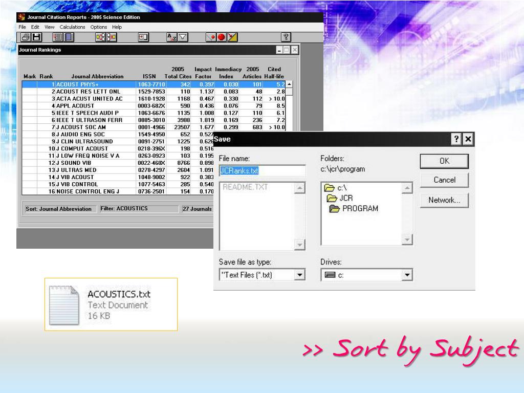
Task: Open the Edit menu
Action: (35, 27)
